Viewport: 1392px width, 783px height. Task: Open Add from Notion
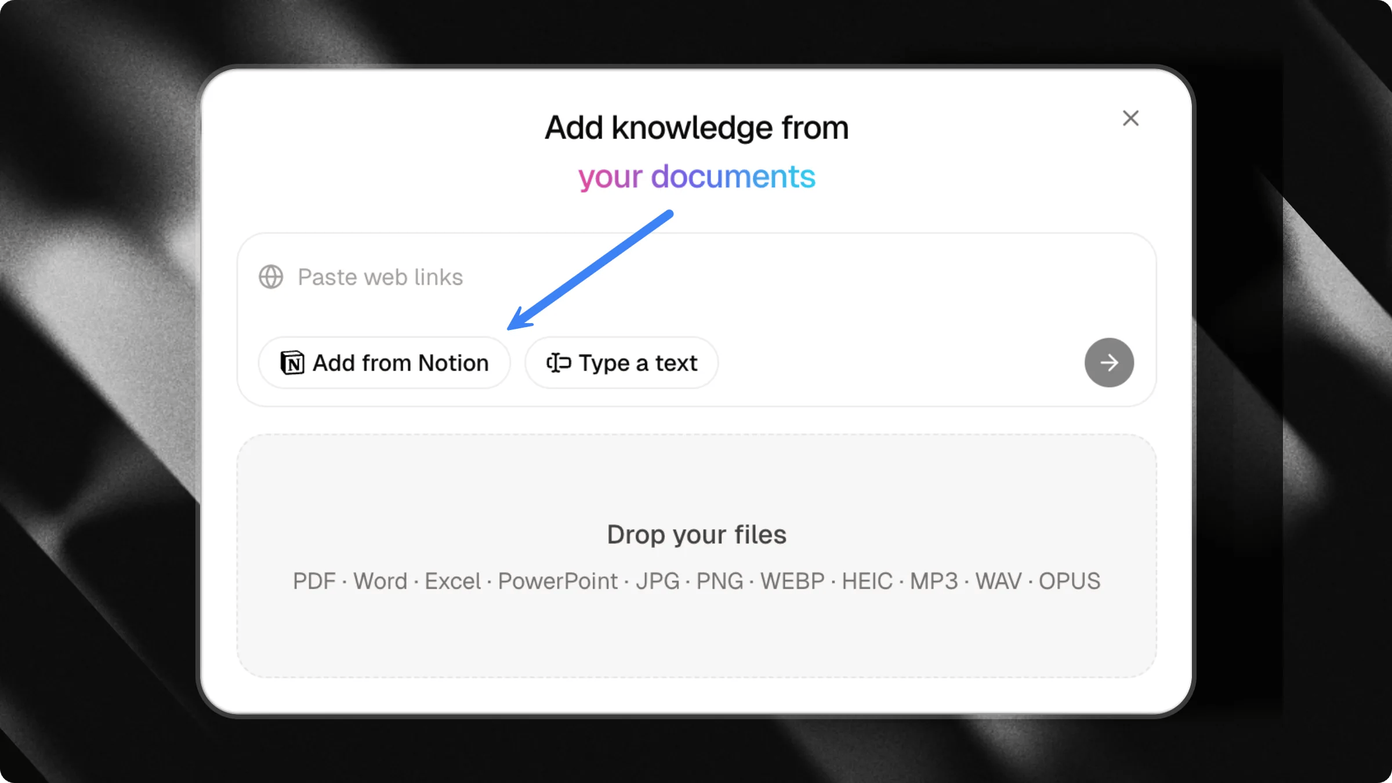coord(385,363)
